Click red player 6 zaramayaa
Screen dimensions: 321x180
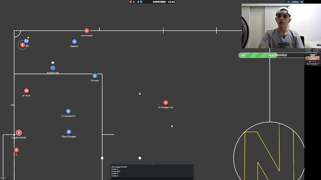[x=87, y=31]
